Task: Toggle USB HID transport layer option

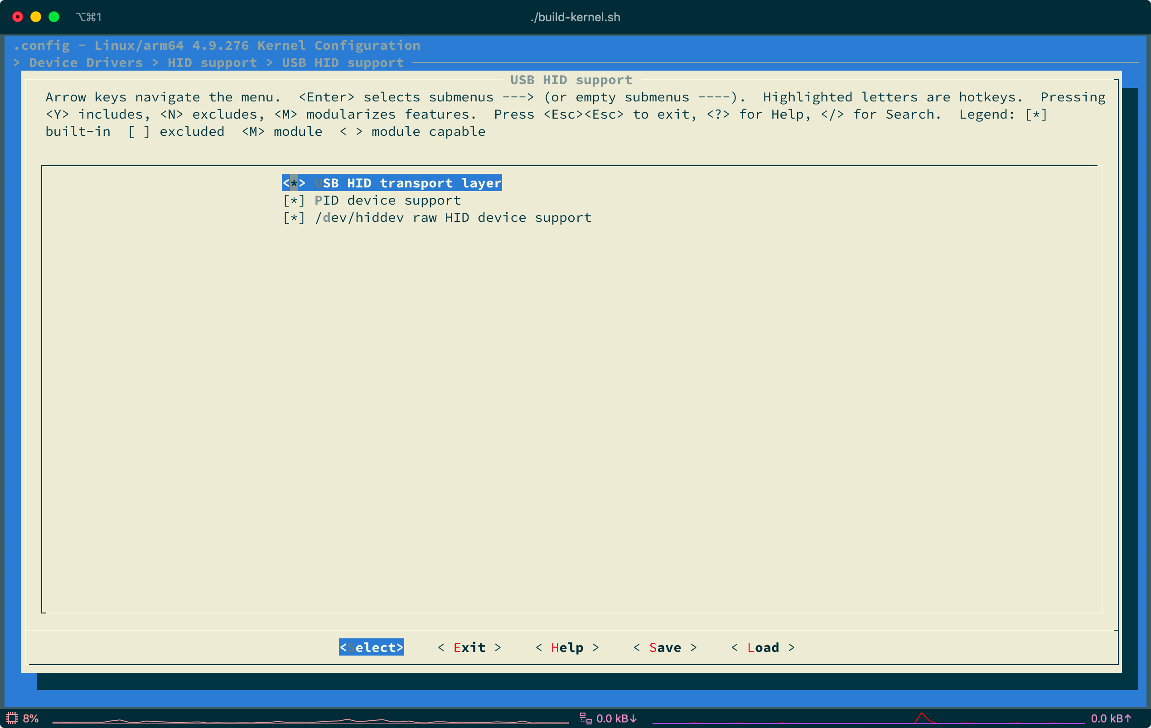Action: point(392,183)
